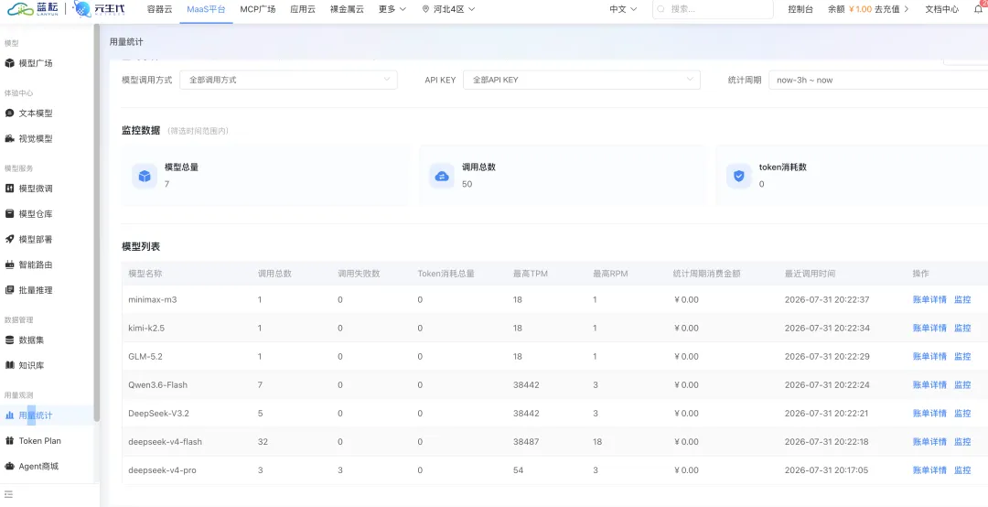Click the 知识库 book icon
The width and height of the screenshot is (988, 507).
coord(9,365)
